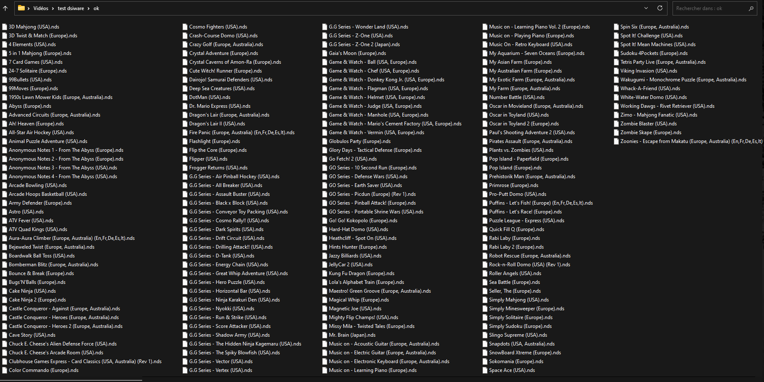Select G.G Series - Shadow Army (USA).nds
This screenshot has width=764, height=382.
pos(229,335)
